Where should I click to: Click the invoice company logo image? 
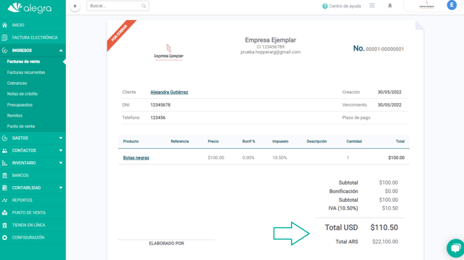[x=169, y=52]
